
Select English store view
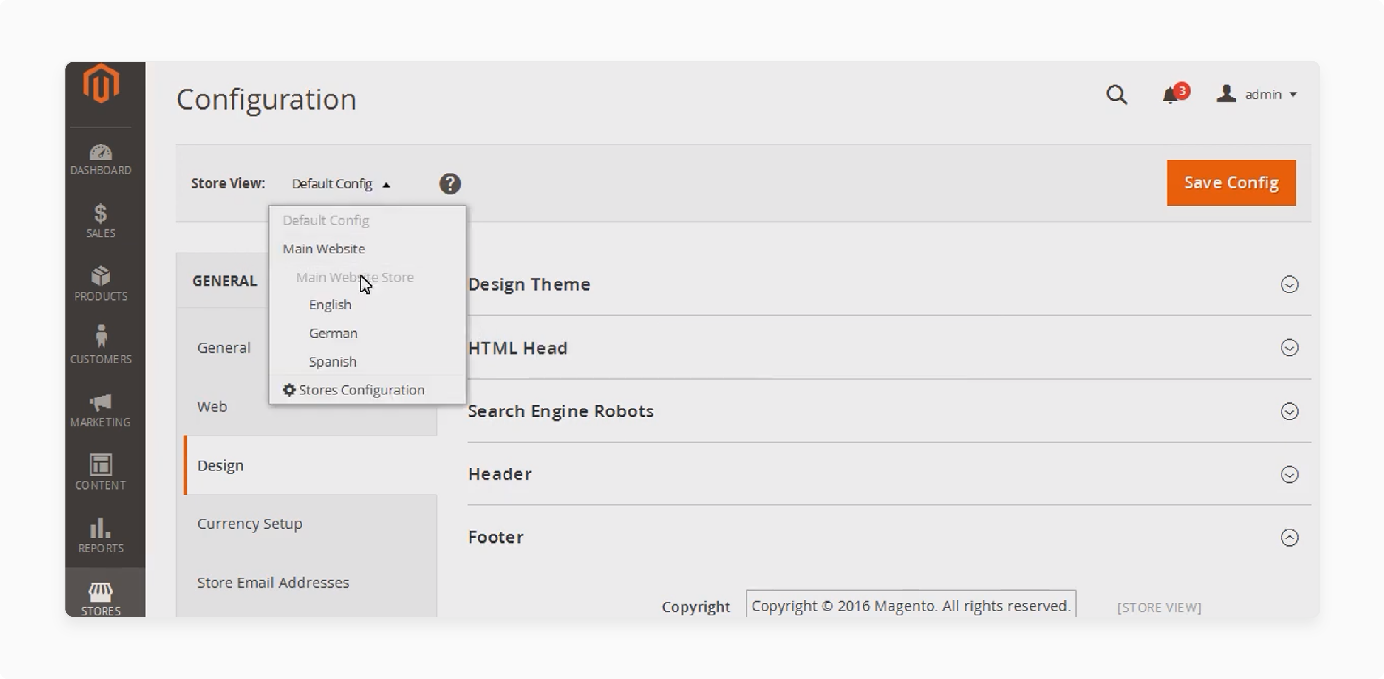pos(330,304)
